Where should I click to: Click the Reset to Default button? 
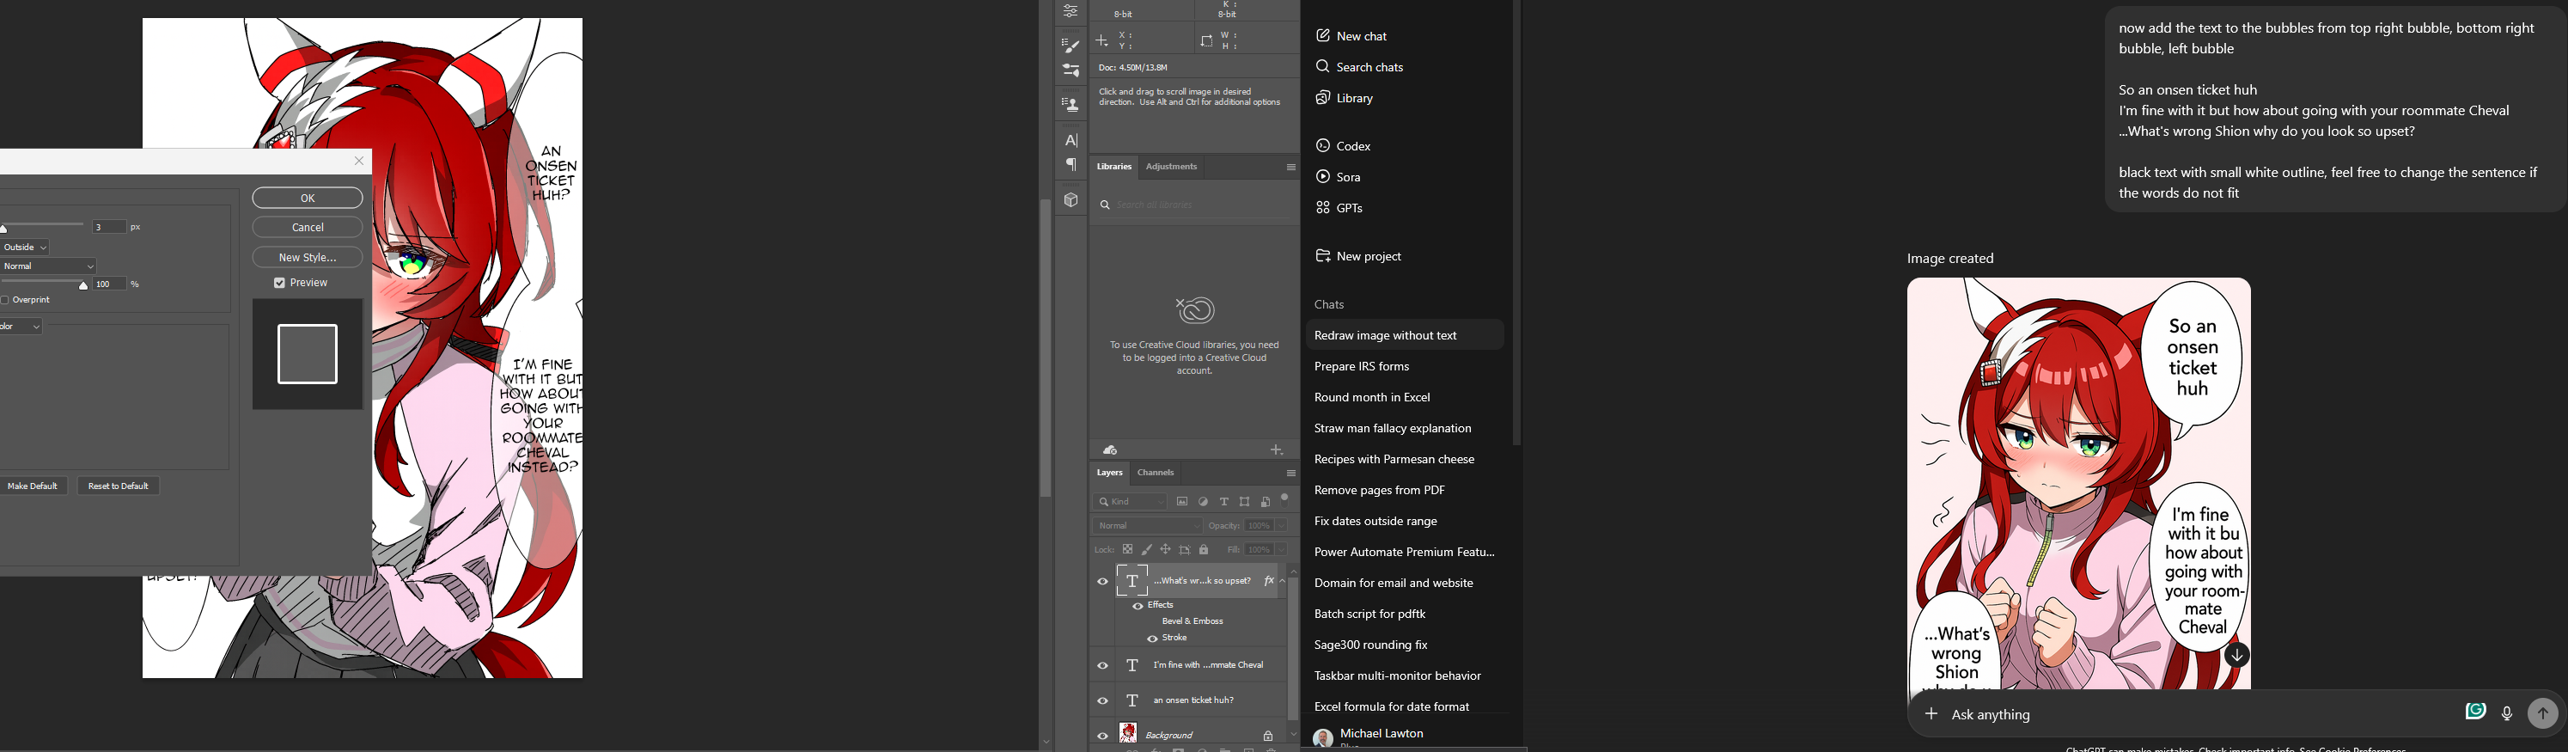point(118,486)
